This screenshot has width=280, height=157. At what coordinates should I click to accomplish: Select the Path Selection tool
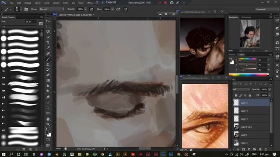point(48,108)
